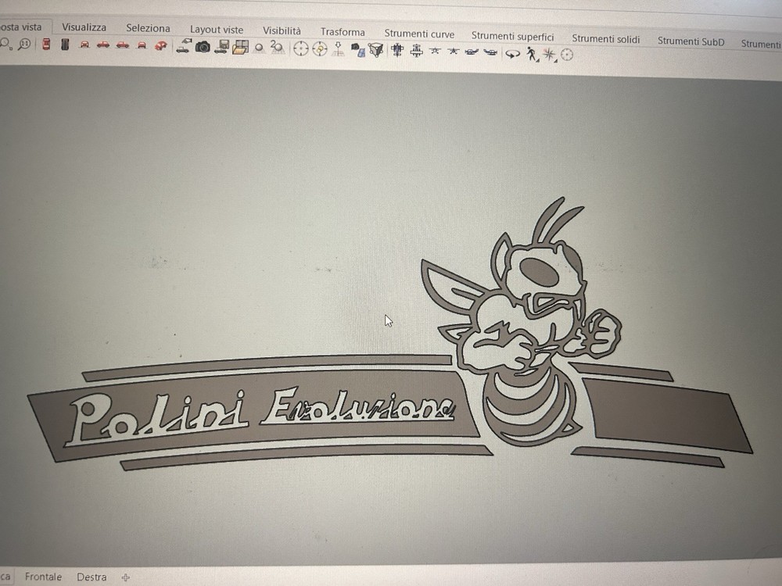
Task: Click the single sphere on grid icon
Action: pos(259,48)
